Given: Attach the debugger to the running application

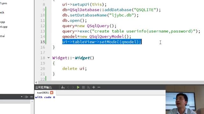Looking at the screenshot, I should point(89,87).
